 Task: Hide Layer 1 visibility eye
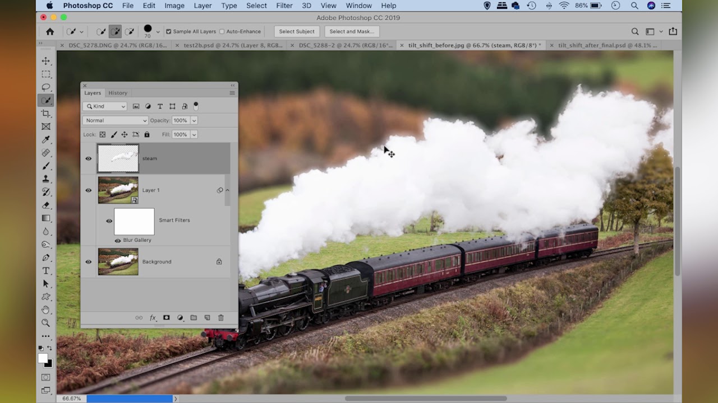88,190
